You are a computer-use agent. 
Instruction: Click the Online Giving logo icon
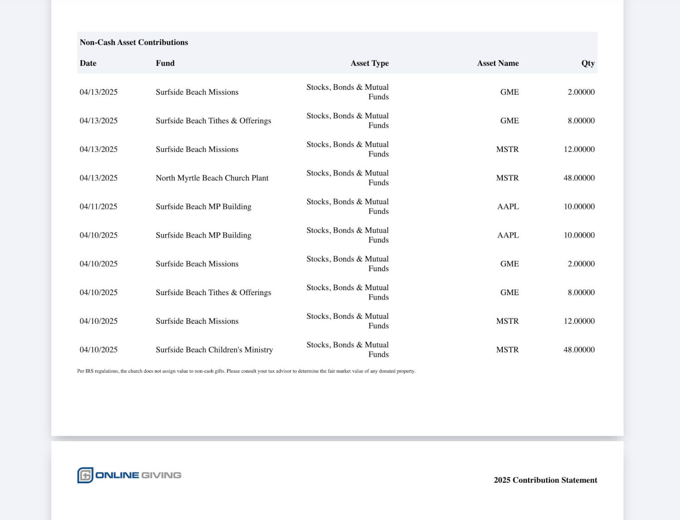point(85,475)
